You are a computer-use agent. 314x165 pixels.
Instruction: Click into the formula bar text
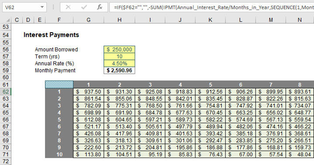[x=212, y=7]
